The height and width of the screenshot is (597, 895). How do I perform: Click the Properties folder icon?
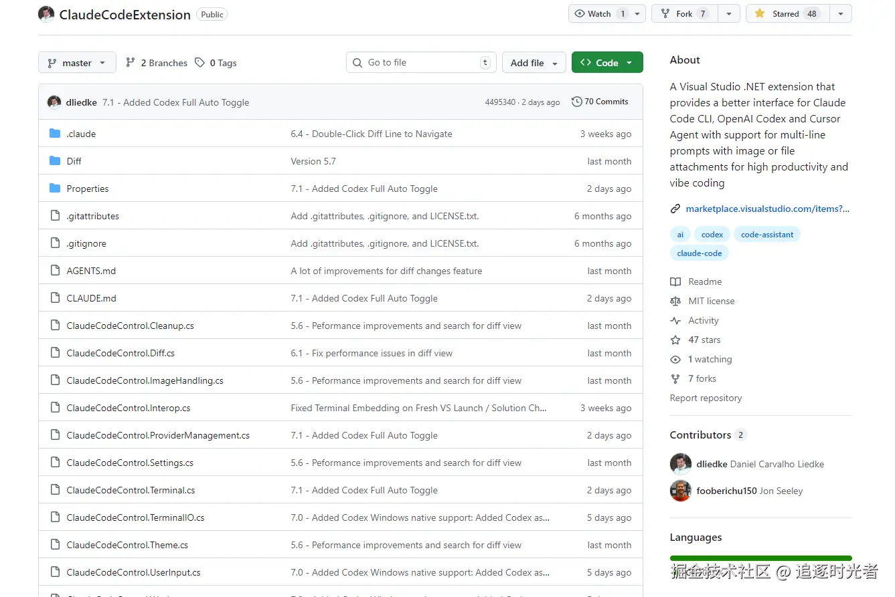coord(55,189)
